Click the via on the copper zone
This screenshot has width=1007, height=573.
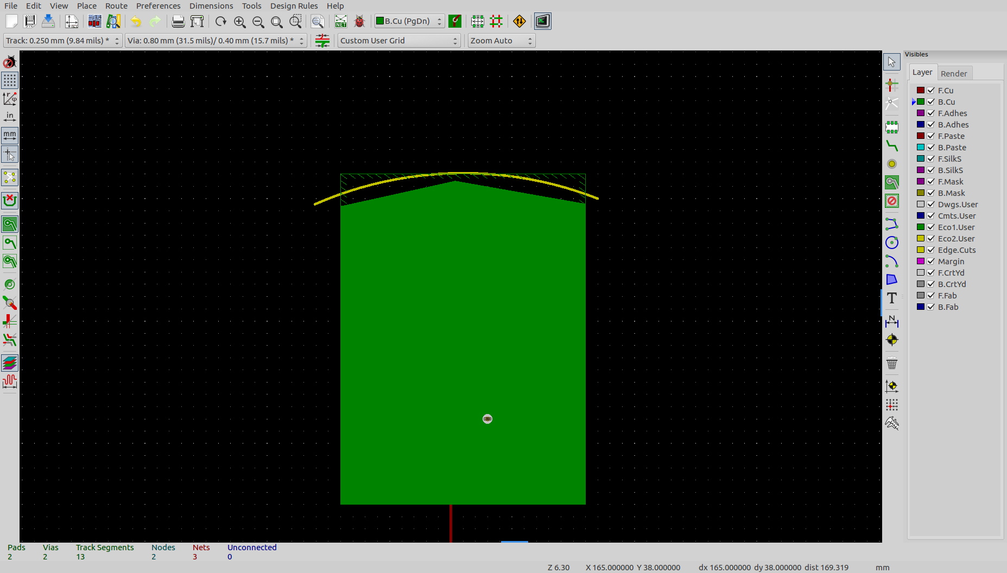point(487,419)
